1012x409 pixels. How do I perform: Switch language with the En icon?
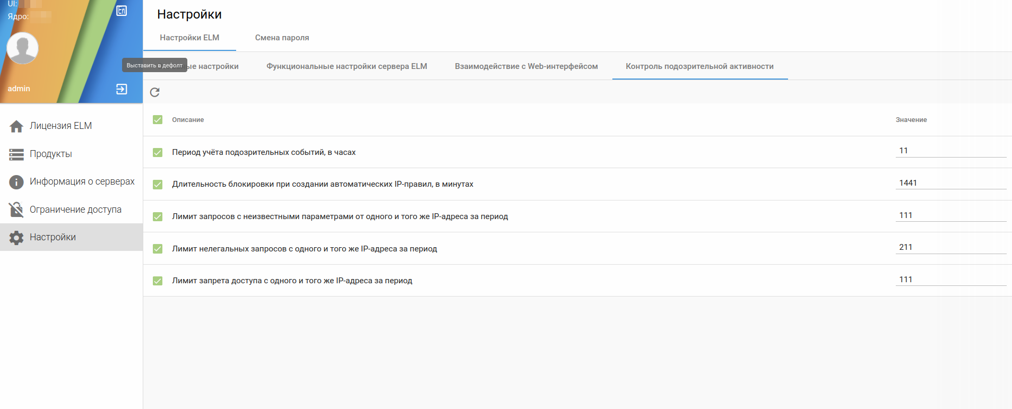tap(122, 11)
